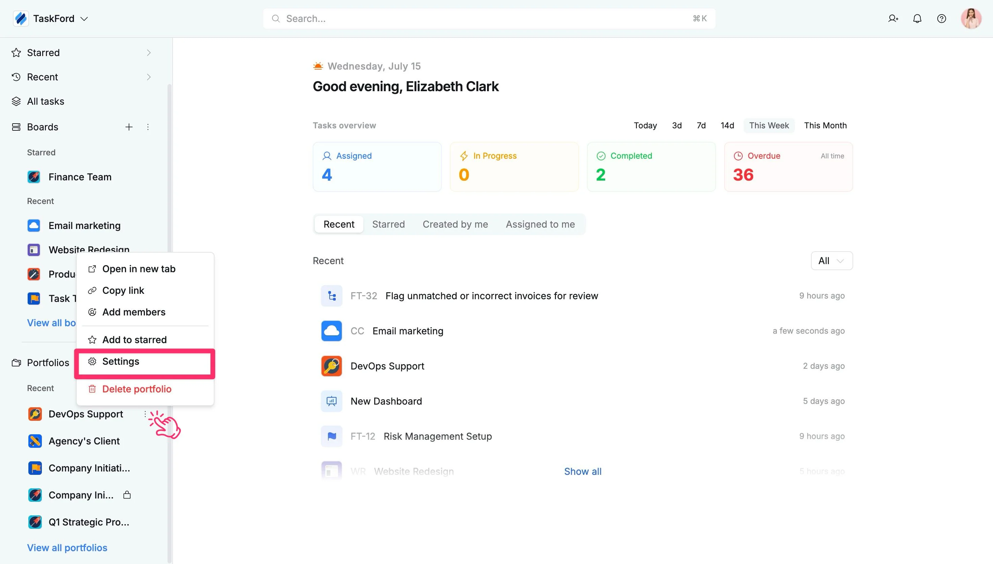Click the add board plus icon

click(129, 127)
